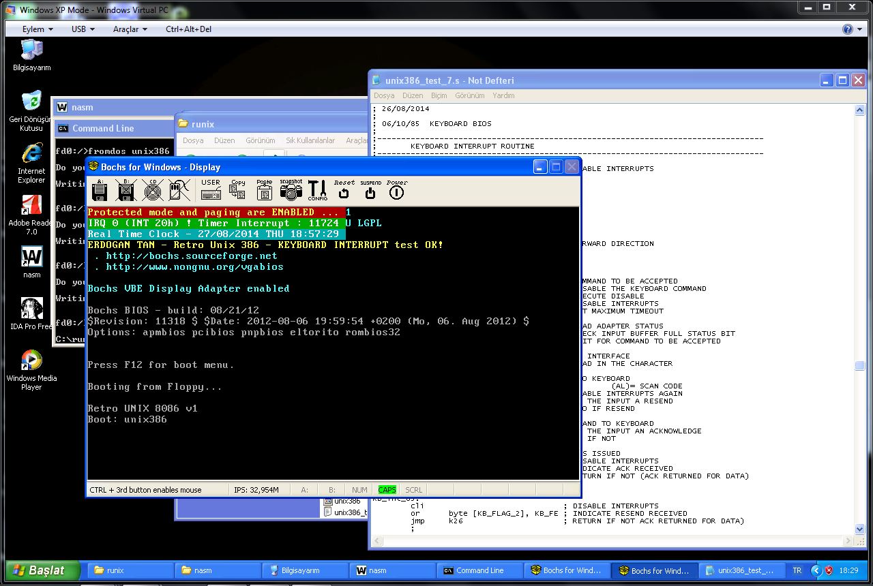The image size is (873, 586).
Task: Open the Bochs CONFIG tools icon
Action: (x=318, y=190)
